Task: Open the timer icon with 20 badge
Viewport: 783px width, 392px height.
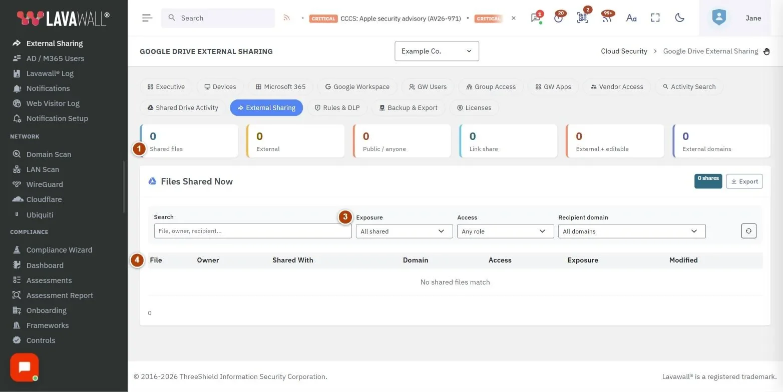Action: click(559, 18)
